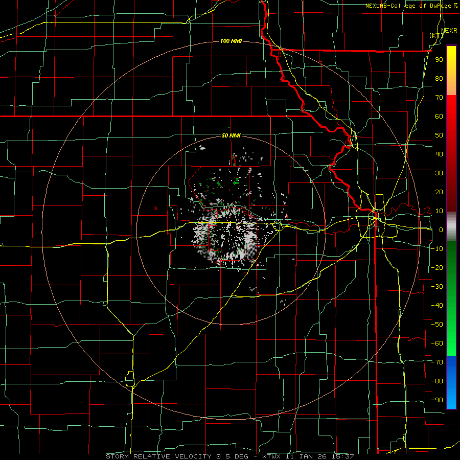
Task: Click the "50 NMI" range ring label
Action: coord(231,135)
